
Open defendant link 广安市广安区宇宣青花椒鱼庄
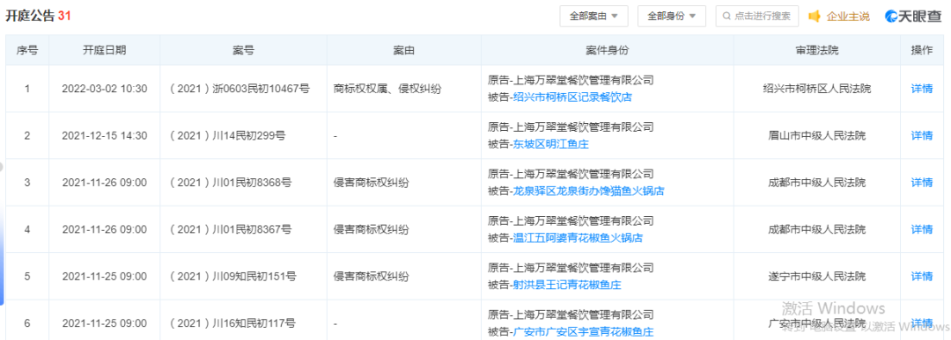[x=584, y=331]
